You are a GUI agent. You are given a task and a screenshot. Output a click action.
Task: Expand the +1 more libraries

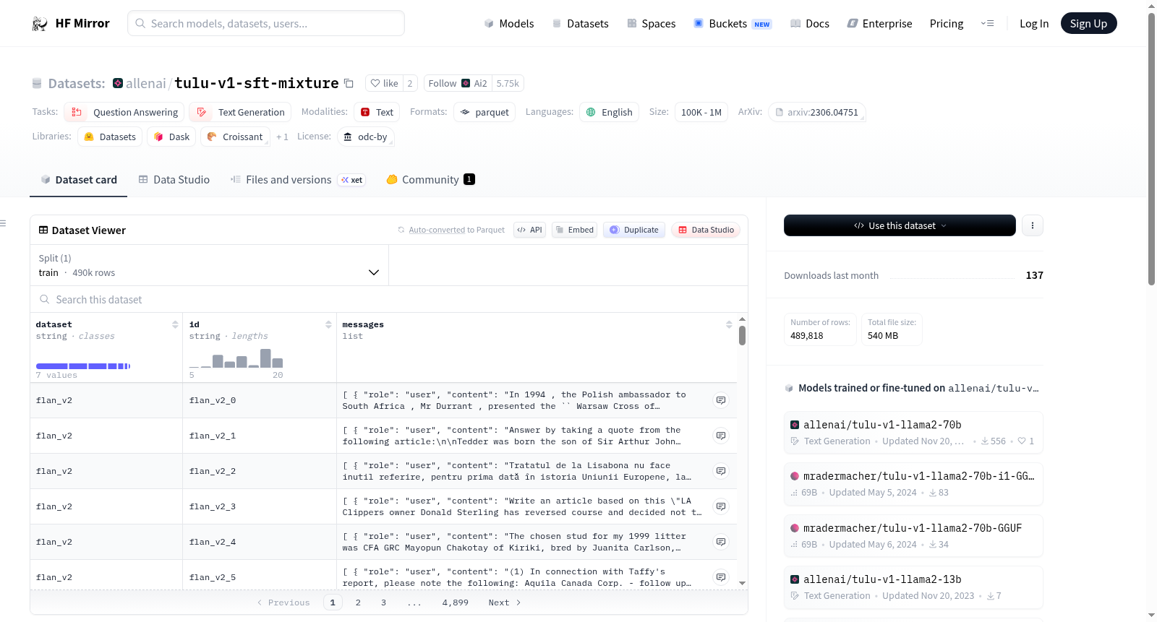click(282, 137)
